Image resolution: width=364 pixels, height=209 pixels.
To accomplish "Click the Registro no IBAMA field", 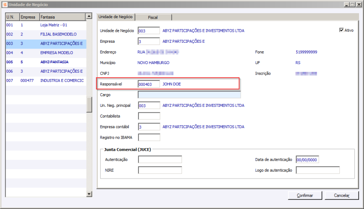I will tap(149, 137).
